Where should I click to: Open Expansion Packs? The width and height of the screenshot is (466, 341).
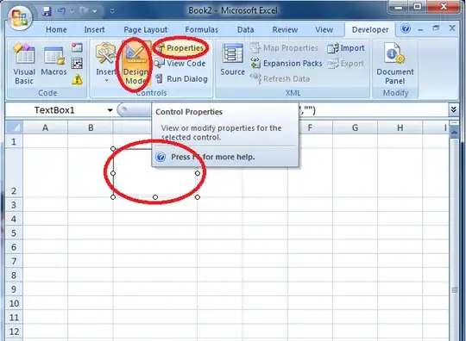(x=287, y=63)
